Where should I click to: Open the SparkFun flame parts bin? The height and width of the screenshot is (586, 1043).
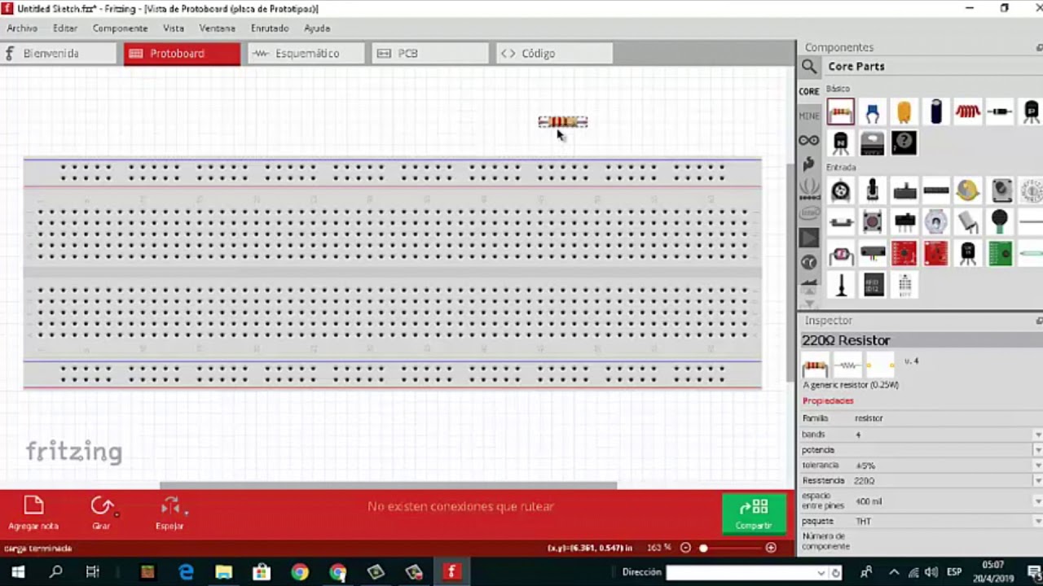[x=809, y=164]
